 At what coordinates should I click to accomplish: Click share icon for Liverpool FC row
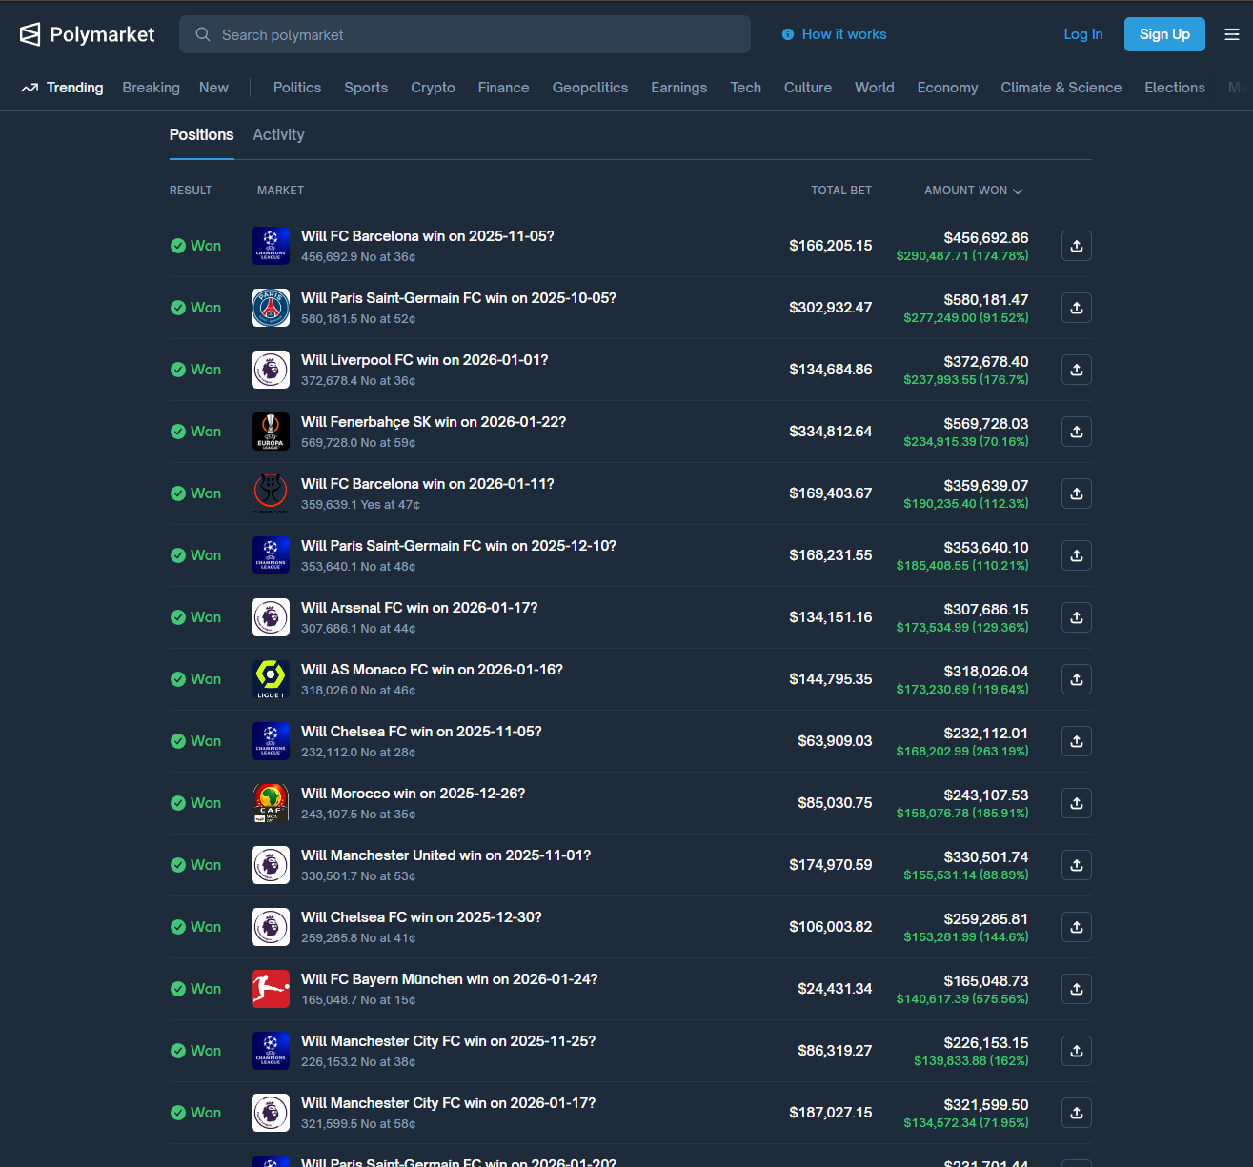tap(1076, 370)
